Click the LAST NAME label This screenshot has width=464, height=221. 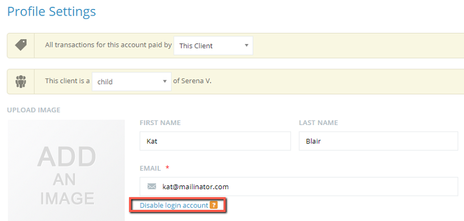[319, 123]
